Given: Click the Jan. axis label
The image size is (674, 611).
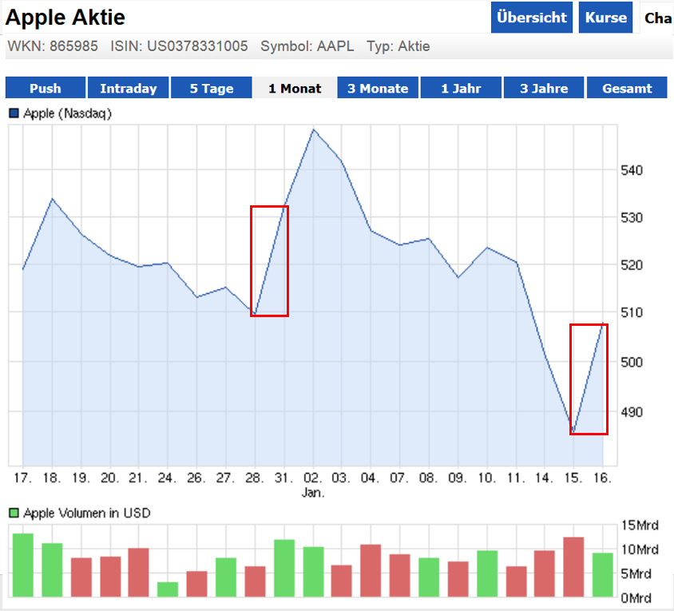Looking at the screenshot, I should 313,493.
